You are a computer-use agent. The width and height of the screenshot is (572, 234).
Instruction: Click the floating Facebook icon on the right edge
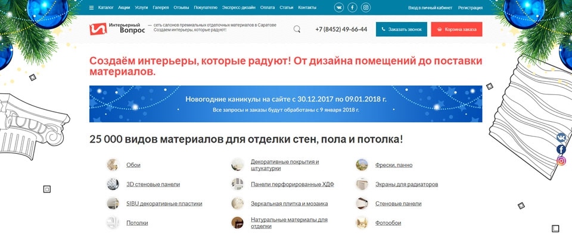pos(561,149)
